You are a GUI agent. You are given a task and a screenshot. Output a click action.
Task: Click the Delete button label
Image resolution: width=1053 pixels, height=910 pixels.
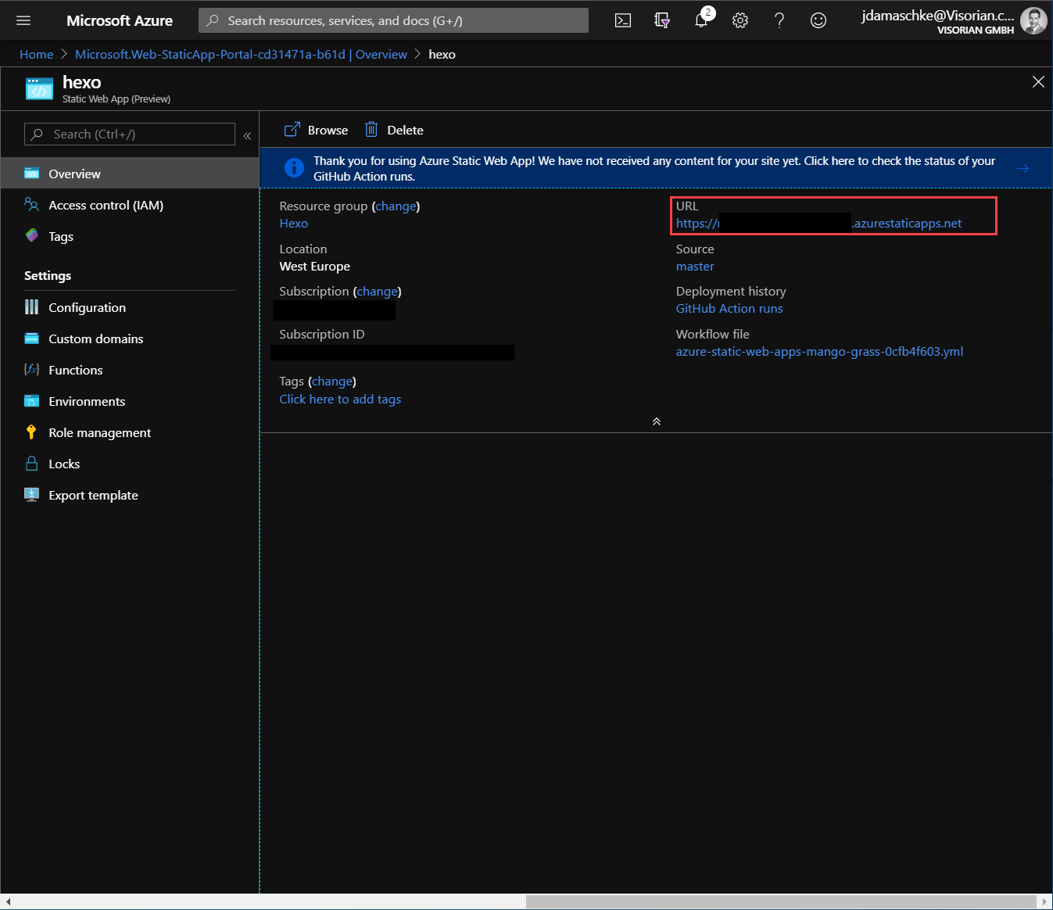pyautogui.click(x=405, y=131)
